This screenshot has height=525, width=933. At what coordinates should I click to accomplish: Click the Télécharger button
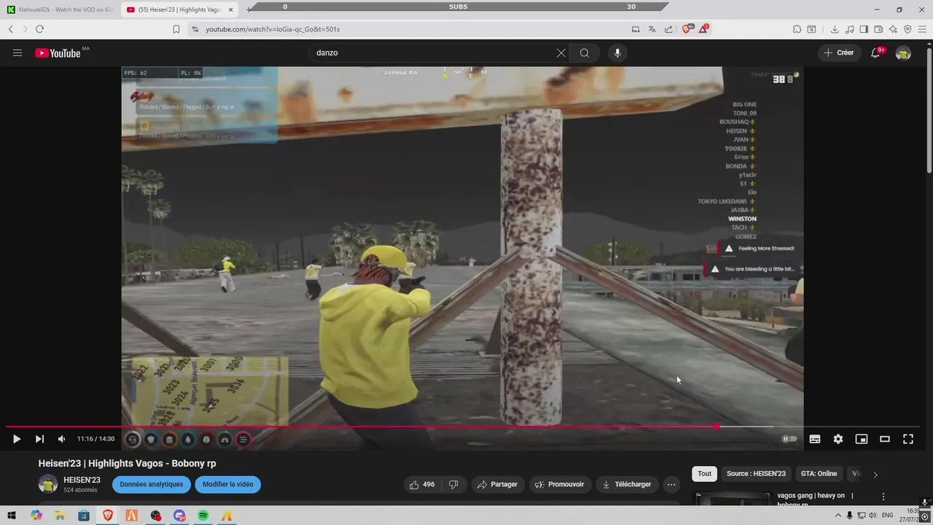tap(626, 484)
